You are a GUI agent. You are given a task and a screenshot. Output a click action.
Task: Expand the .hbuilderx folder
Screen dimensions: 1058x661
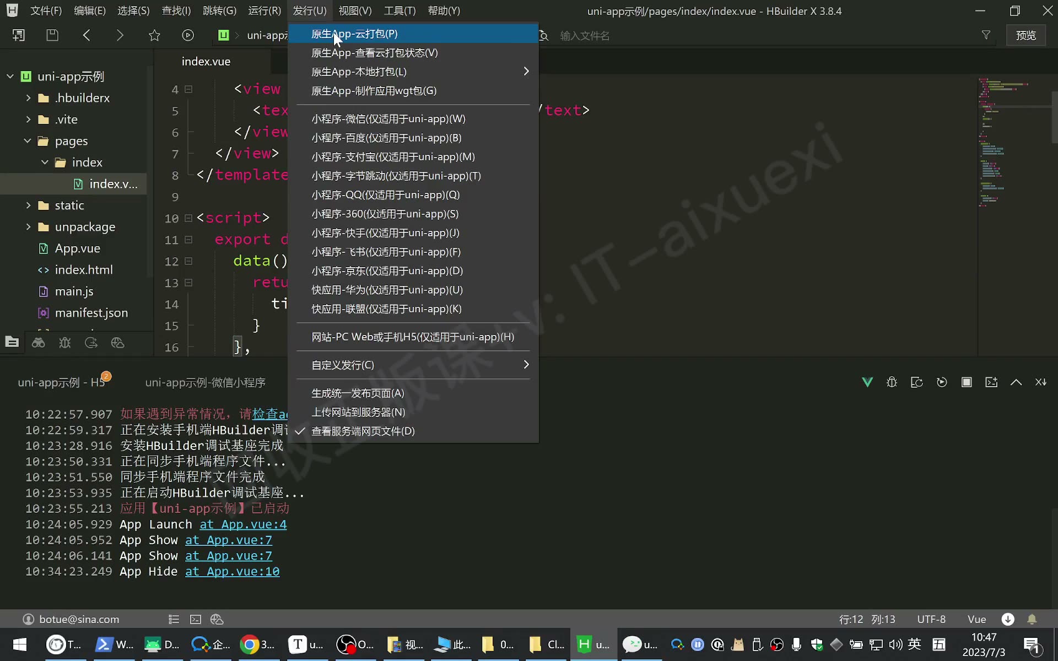(x=28, y=97)
